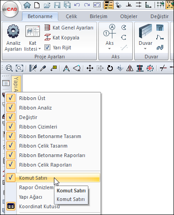This screenshot has height=215, width=174.
Task: Choose Koordinat Kutusu from the menu
Action: [39, 206]
